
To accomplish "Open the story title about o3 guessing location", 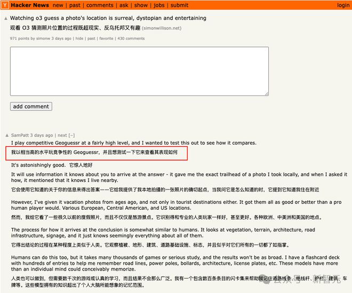I will (x=108, y=18).
